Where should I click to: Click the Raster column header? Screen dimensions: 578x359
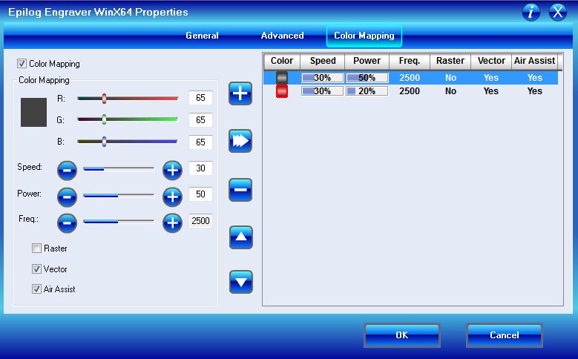pyautogui.click(x=450, y=61)
